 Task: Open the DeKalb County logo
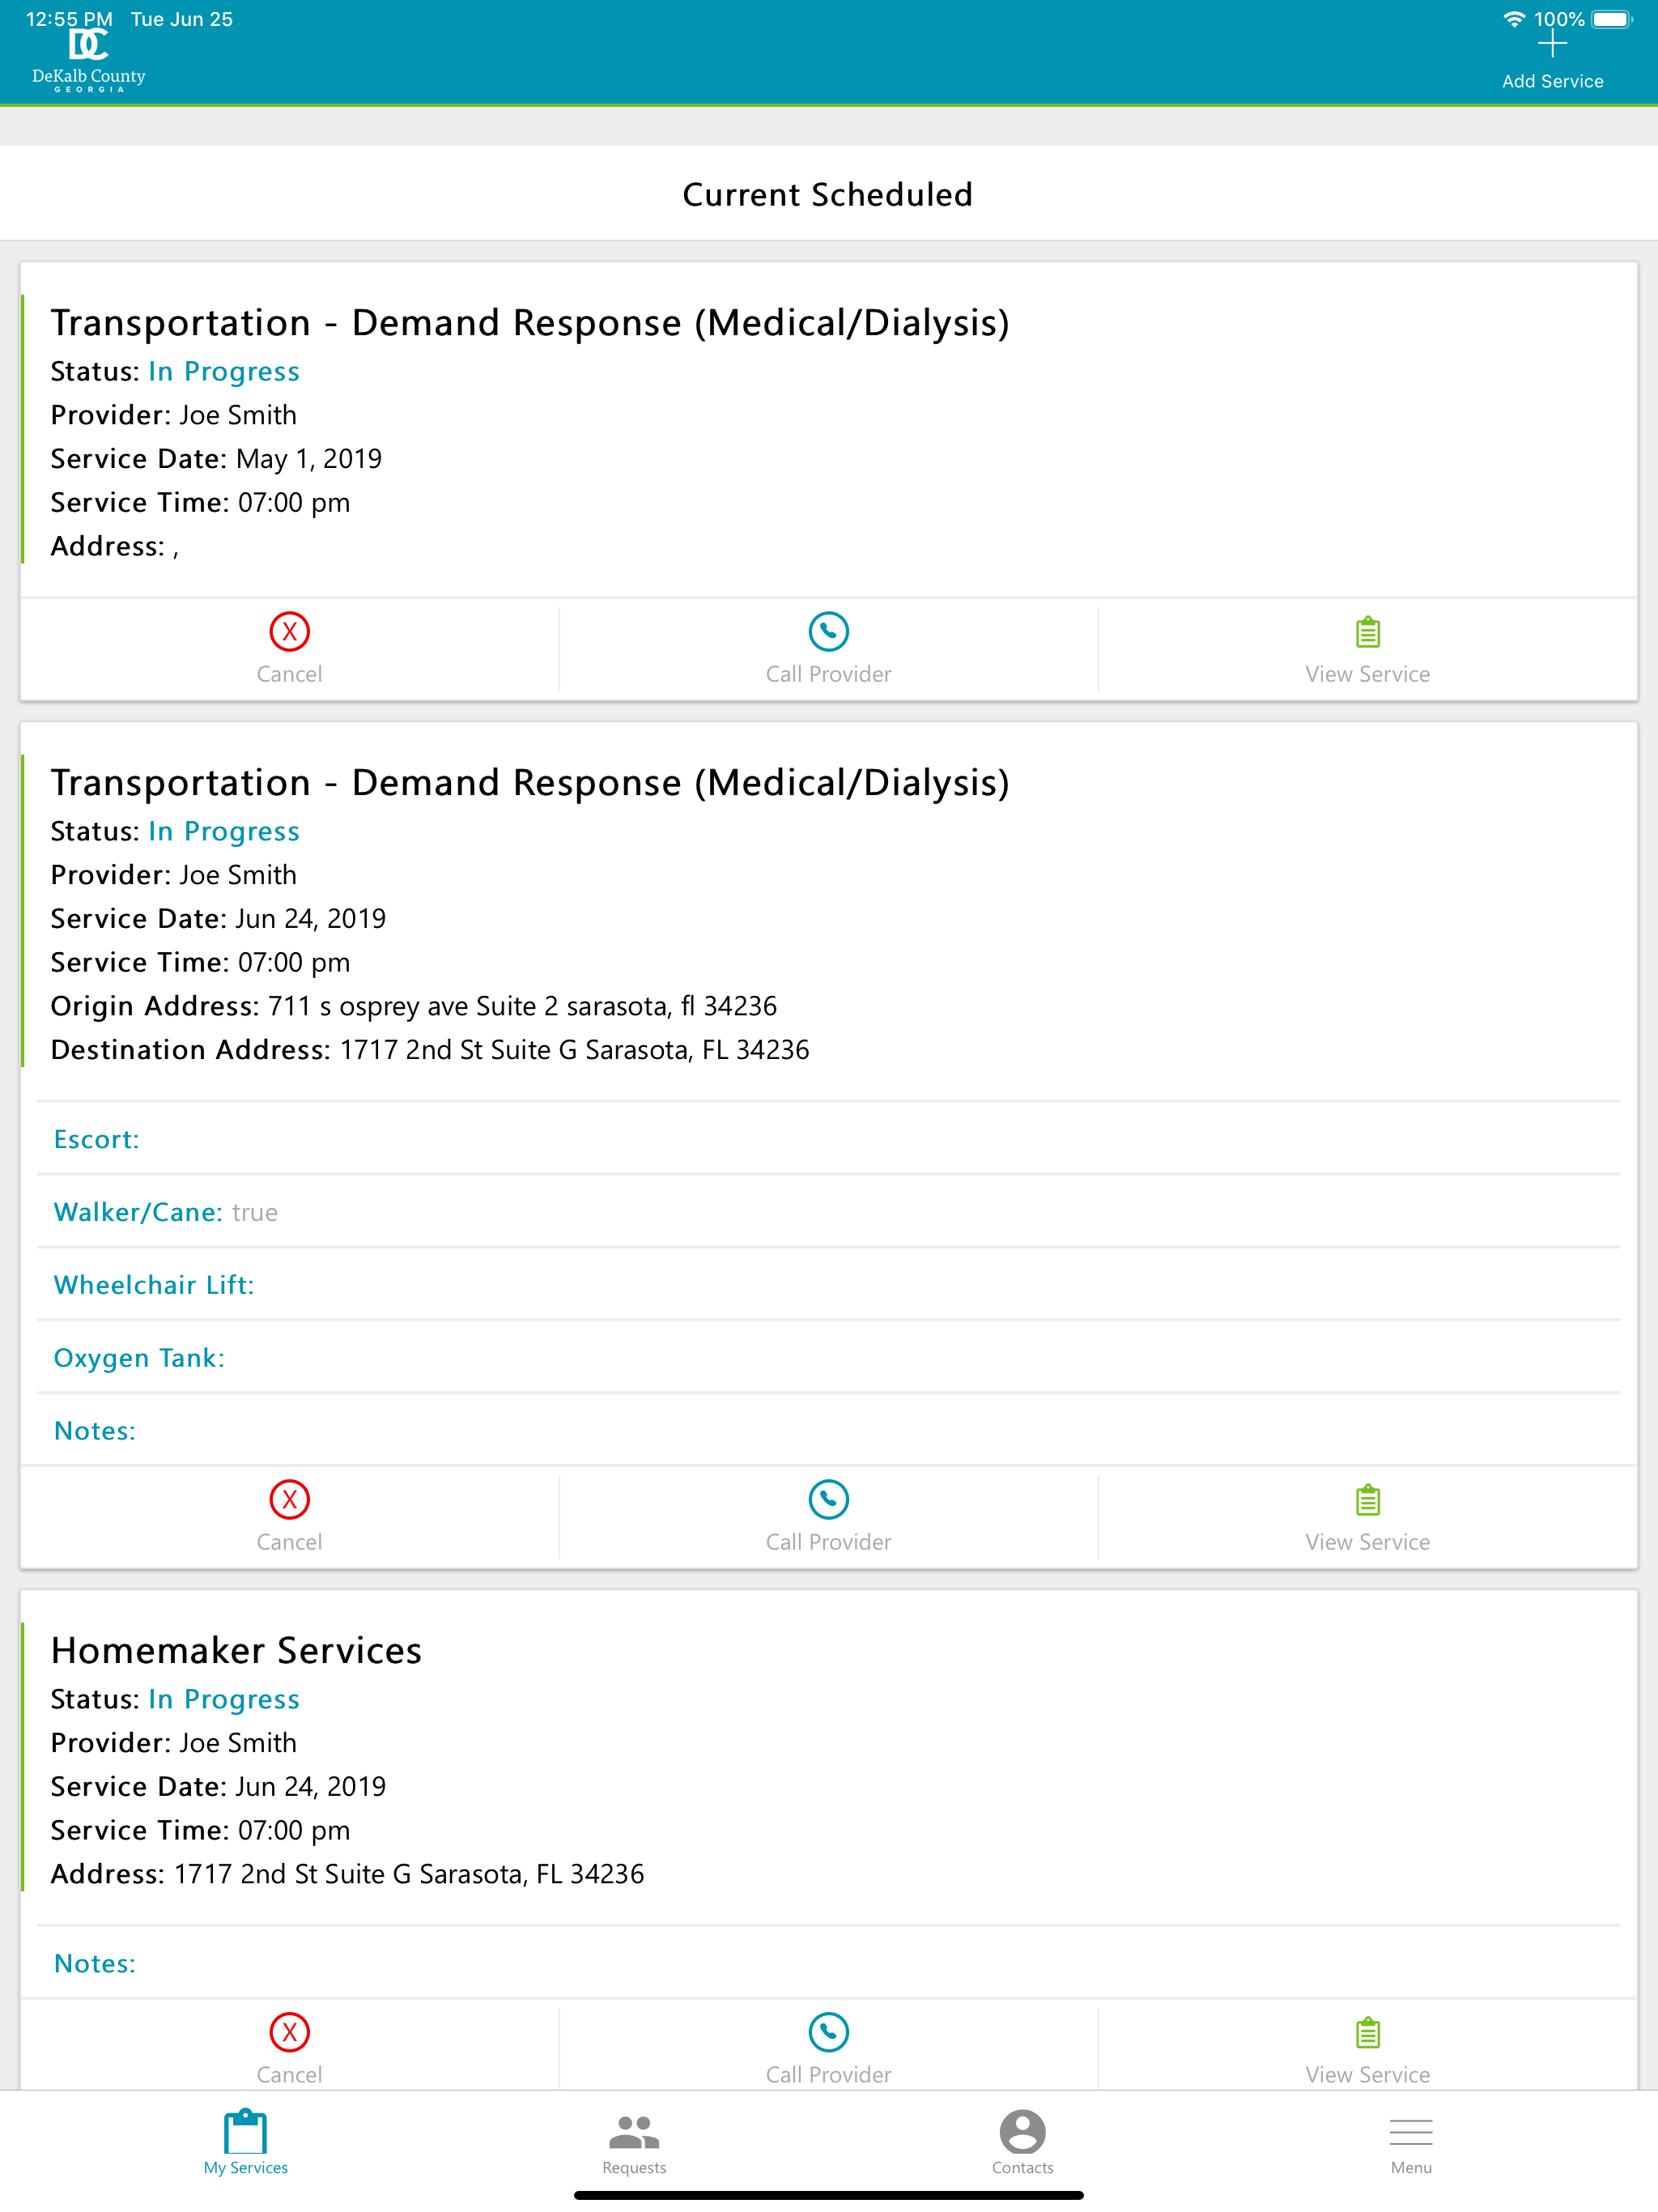tap(89, 61)
